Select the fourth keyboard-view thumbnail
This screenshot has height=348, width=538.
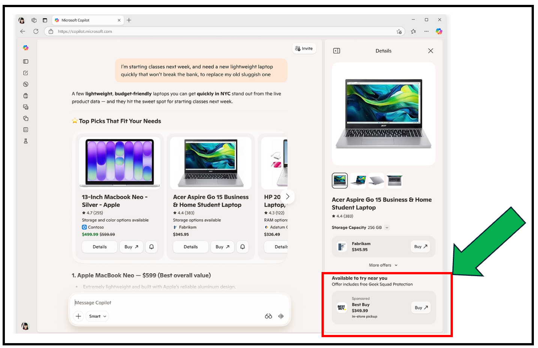click(x=395, y=181)
